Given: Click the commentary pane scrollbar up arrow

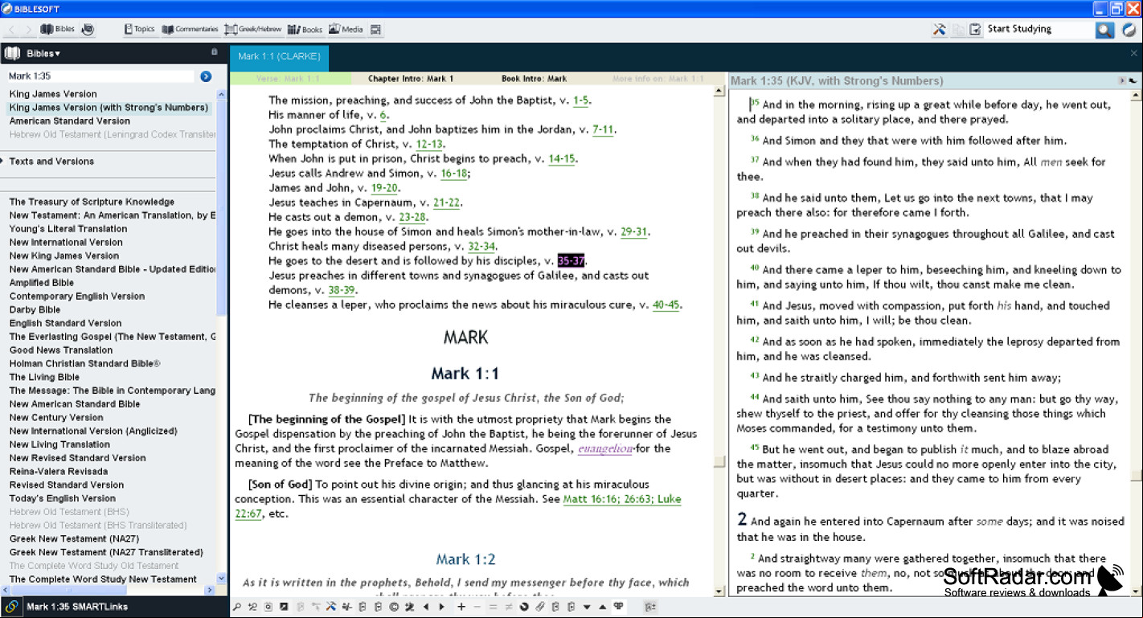Looking at the screenshot, I should pyautogui.click(x=719, y=92).
